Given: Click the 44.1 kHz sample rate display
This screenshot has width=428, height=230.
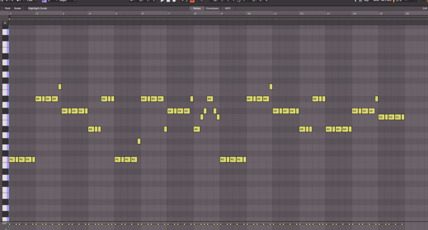Looking at the screenshot, I should [387, 1].
